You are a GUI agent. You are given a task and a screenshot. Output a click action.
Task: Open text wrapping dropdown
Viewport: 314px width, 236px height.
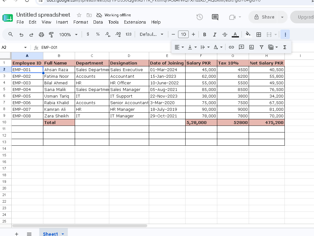205,47
